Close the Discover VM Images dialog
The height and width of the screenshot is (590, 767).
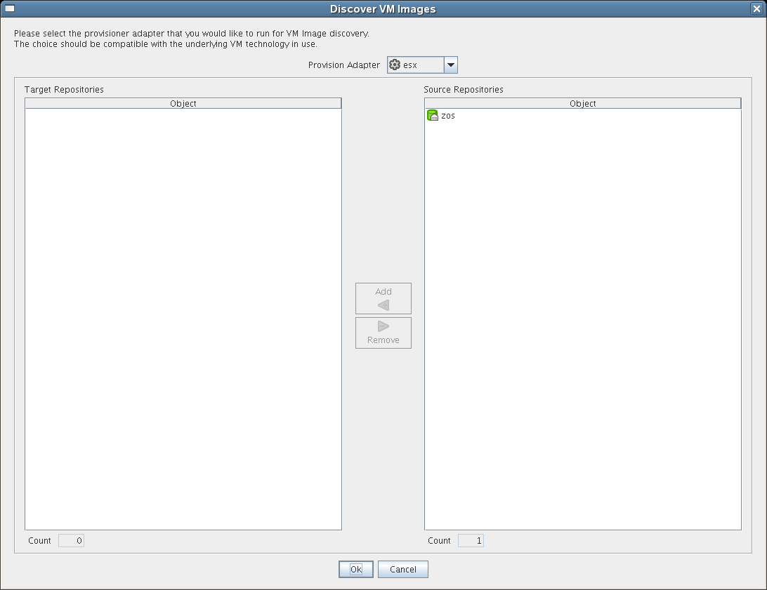(x=756, y=9)
